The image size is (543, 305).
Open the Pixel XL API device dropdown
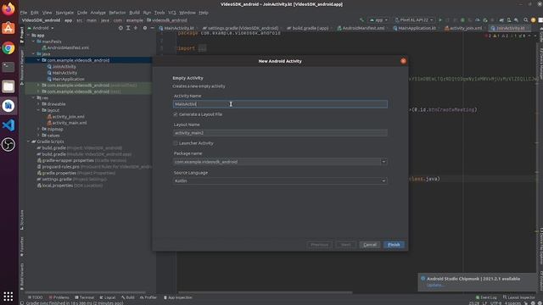click(x=414, y=20)
